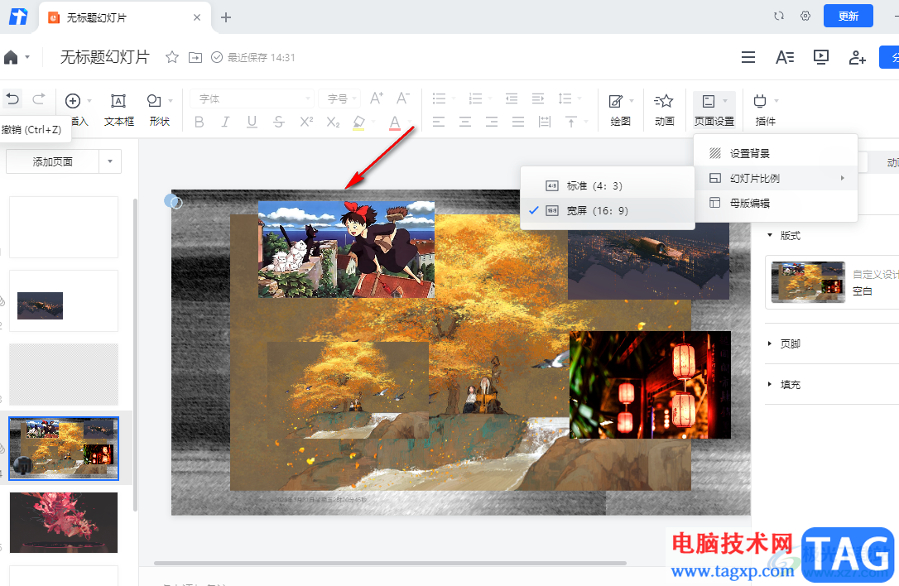The image size is (899, 586).
Task: Open the Insert (插入) plus icon
Action: pos(73,101)
